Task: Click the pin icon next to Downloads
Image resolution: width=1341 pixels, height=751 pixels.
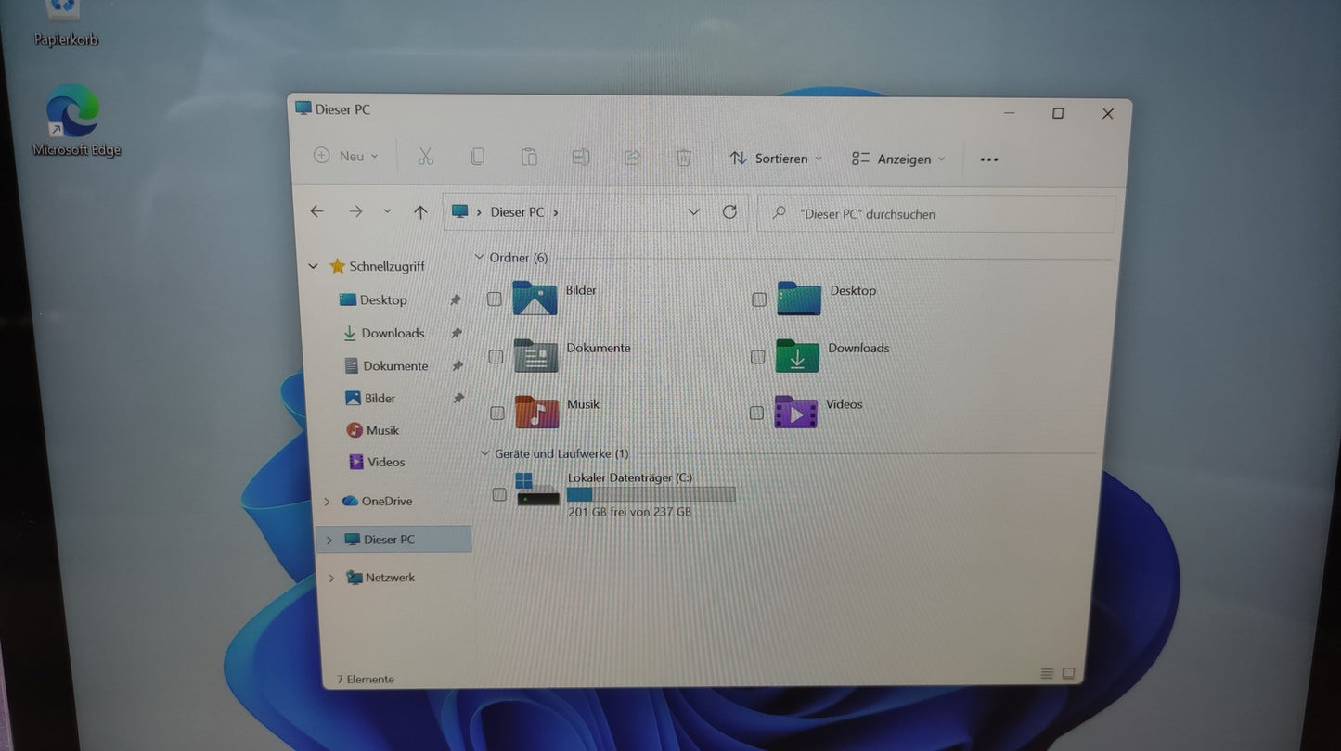Action: coord(457,333)
